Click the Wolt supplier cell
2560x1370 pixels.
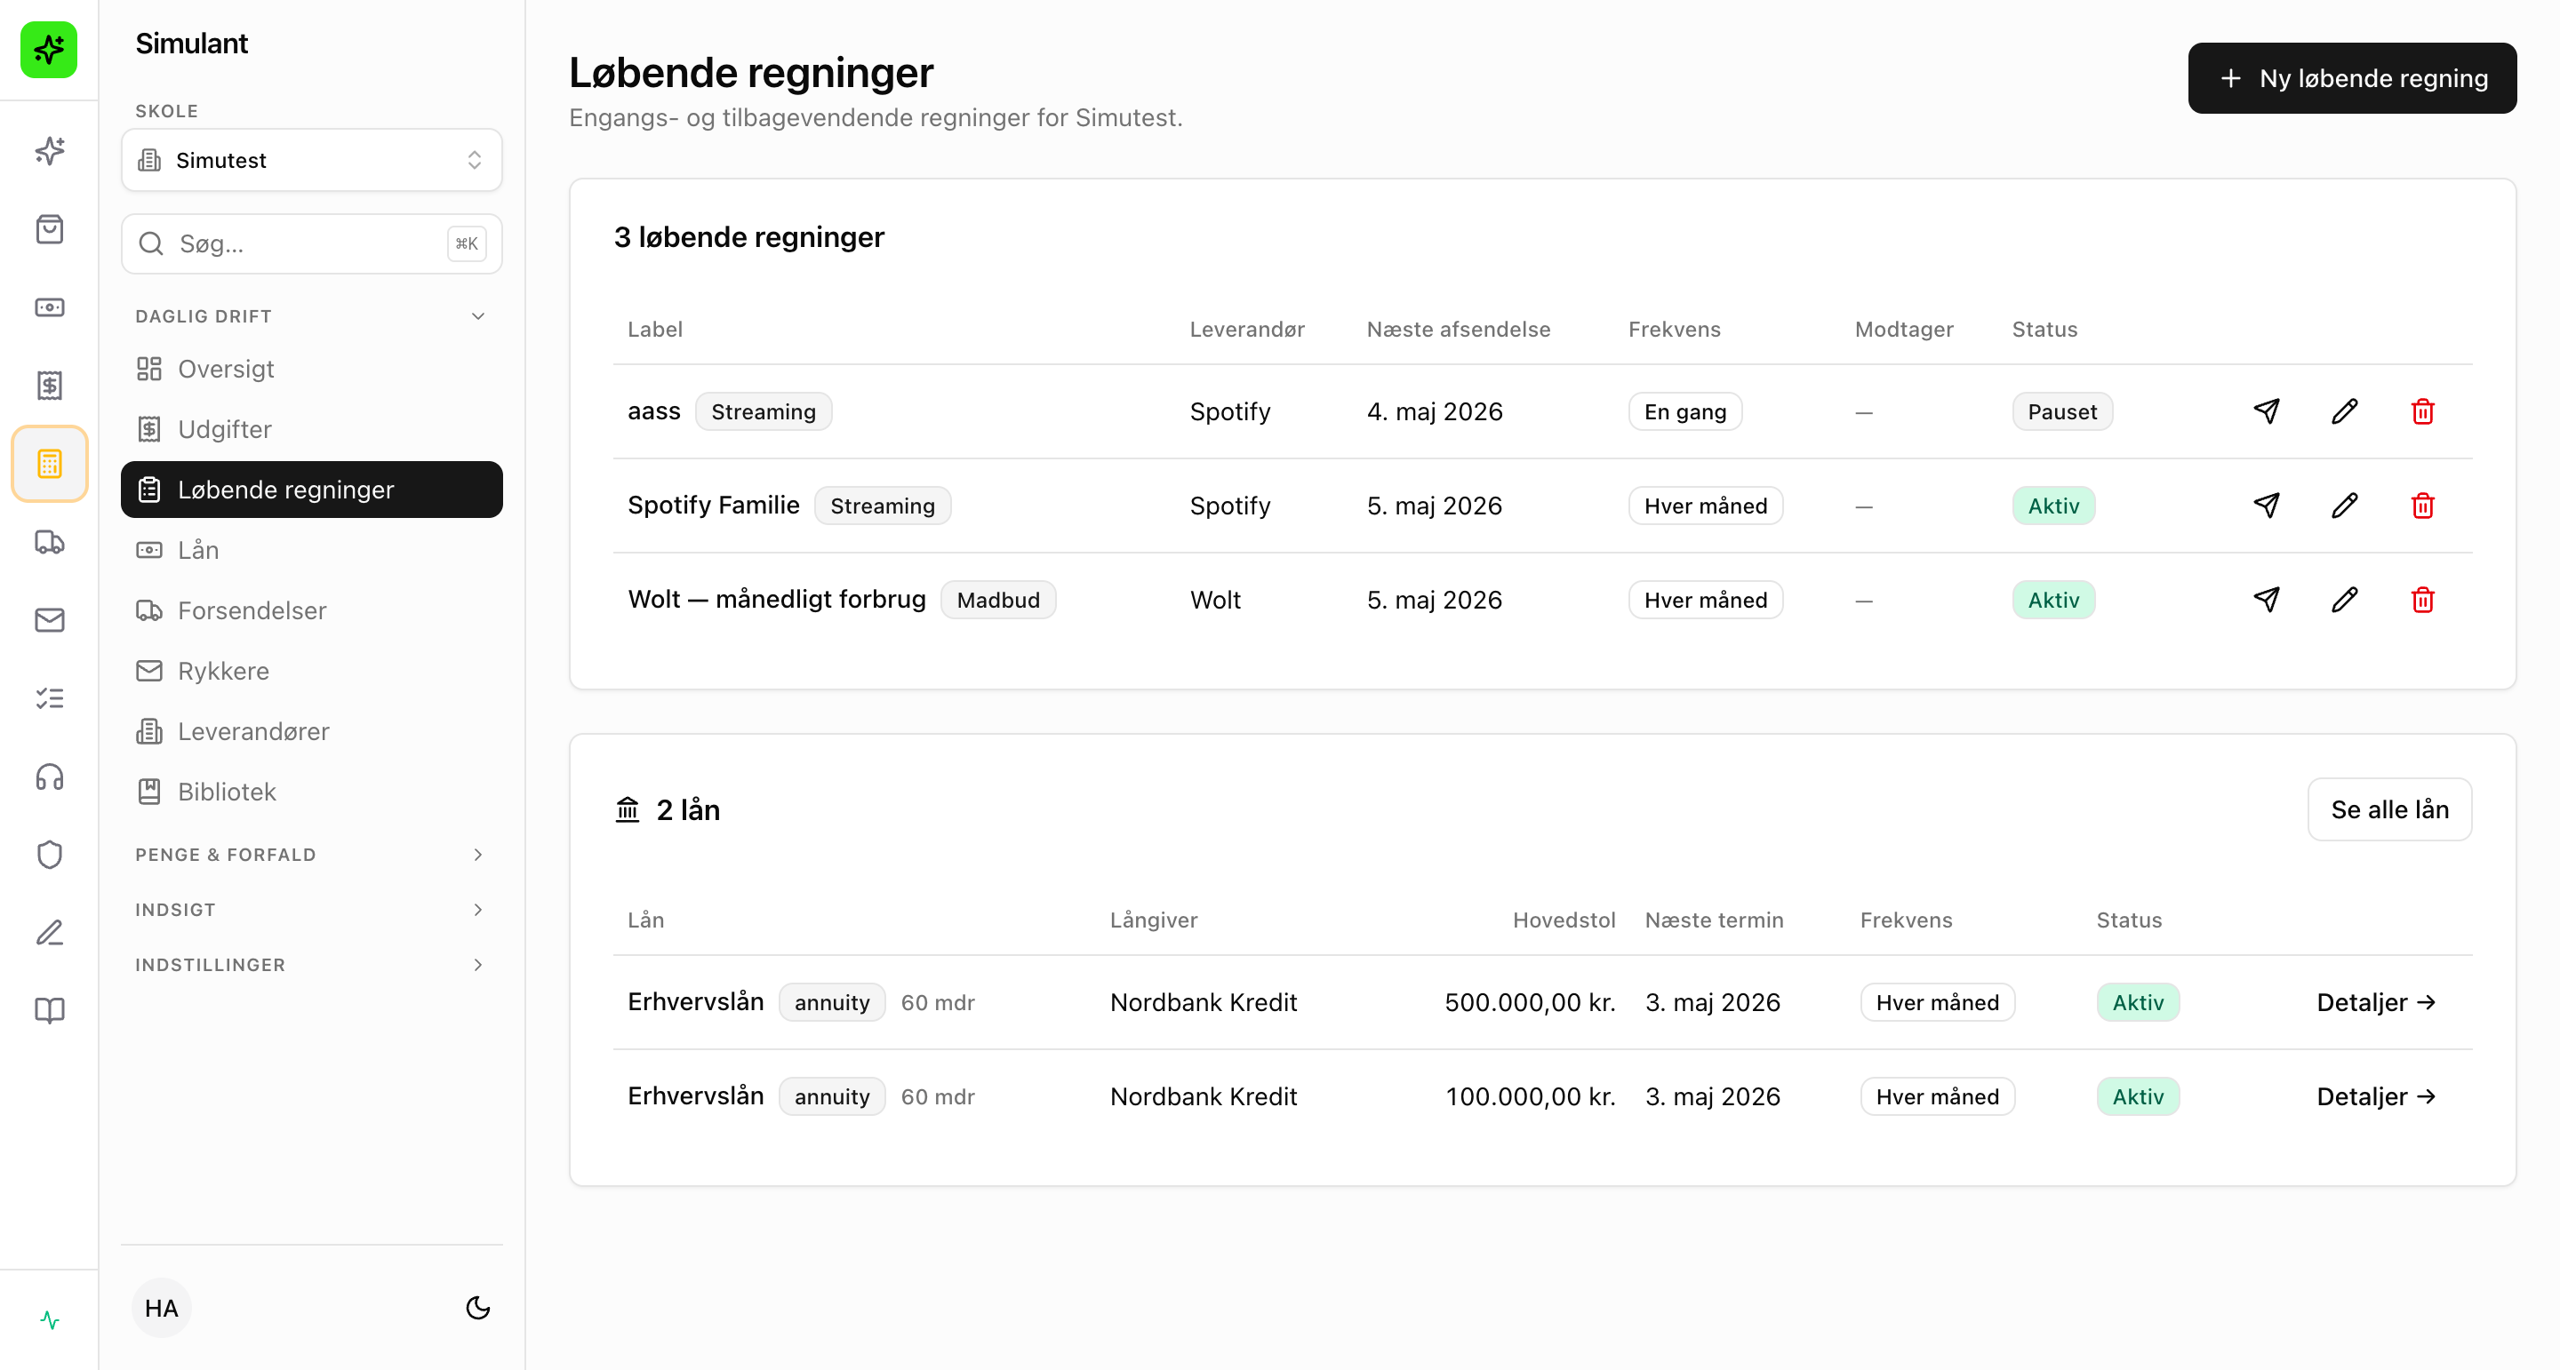pyautogui.click(x=1215, y=600)
